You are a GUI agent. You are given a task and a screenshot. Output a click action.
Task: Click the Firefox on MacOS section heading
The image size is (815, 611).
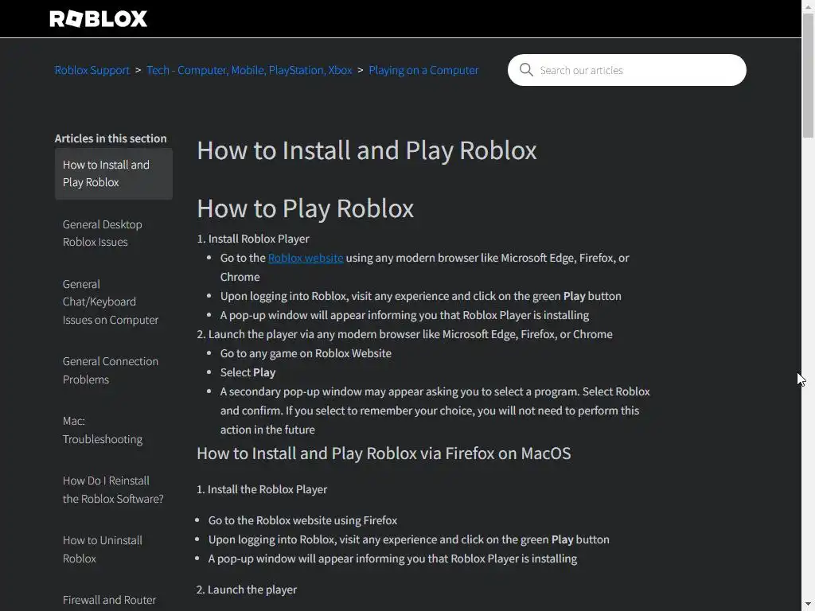(x=384, y=453)
